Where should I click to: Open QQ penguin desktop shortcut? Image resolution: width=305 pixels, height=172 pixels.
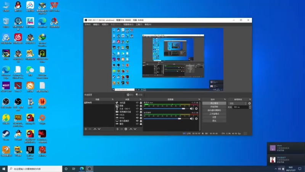[18, 6]
